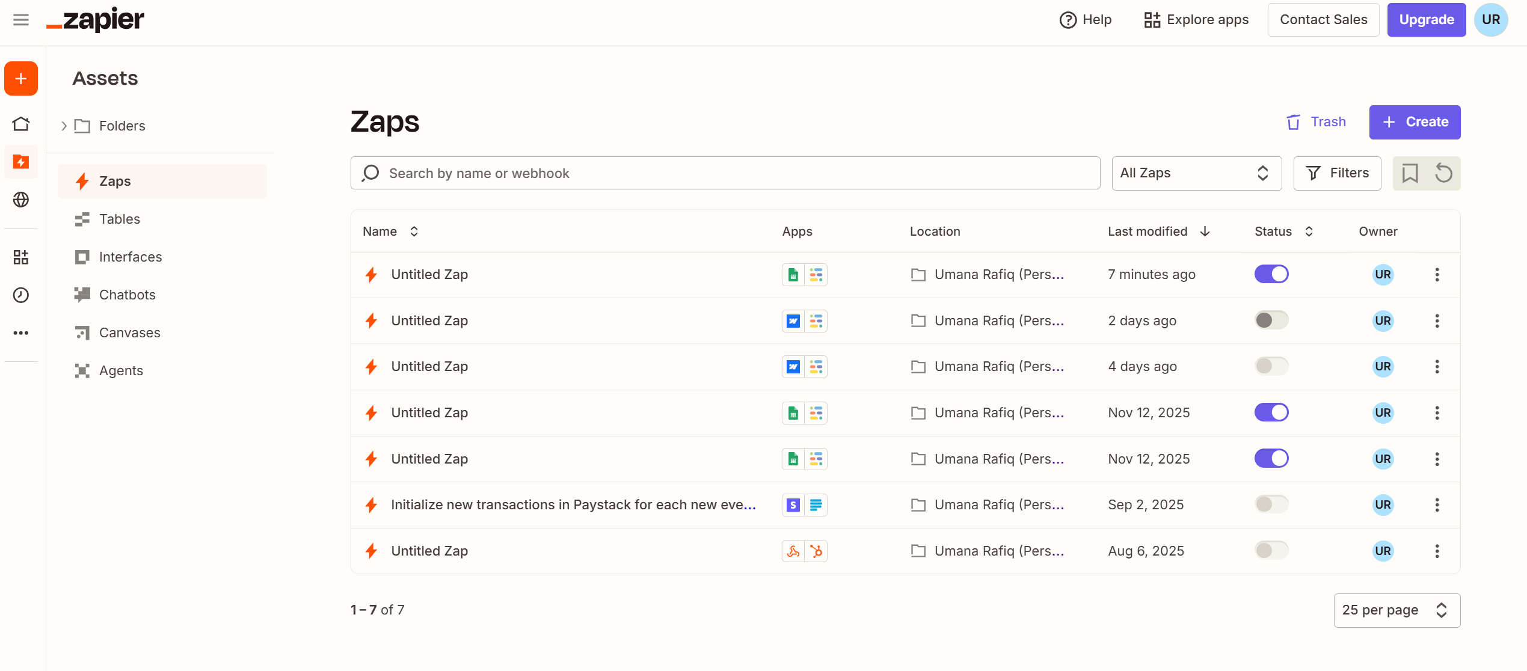
Task: Open the Zap history clock icon
Action: click(21, 295)
